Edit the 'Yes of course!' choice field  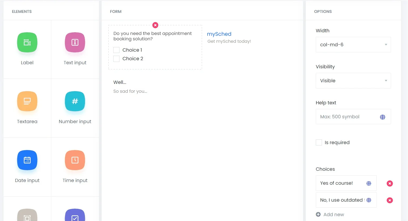coord(346,183)
